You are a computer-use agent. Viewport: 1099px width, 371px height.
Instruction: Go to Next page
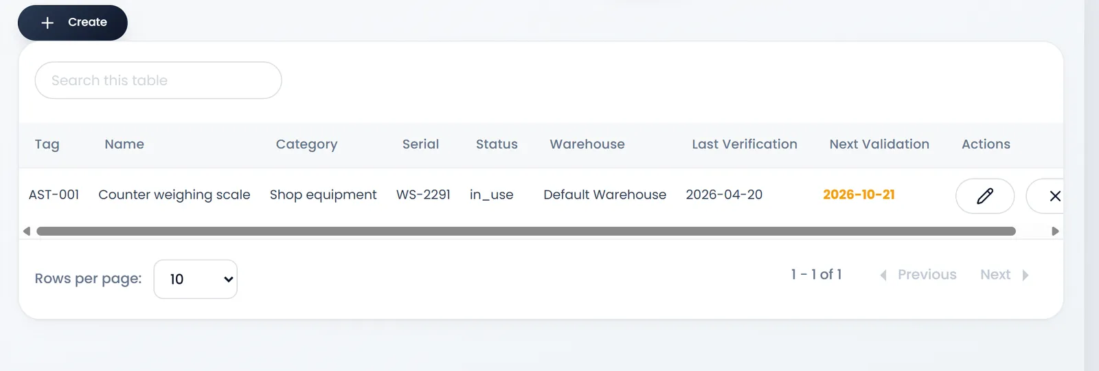tap(1004, 275)
